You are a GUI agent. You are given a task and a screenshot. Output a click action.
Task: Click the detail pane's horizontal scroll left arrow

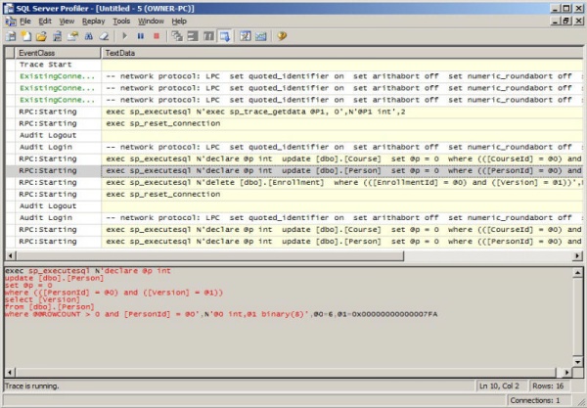[10, 373]
